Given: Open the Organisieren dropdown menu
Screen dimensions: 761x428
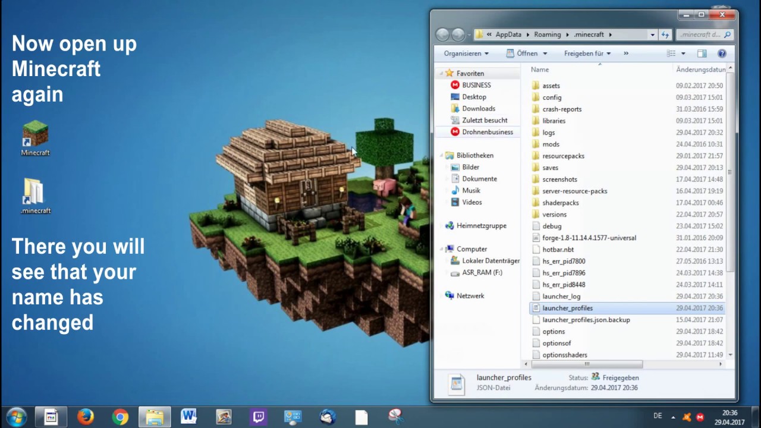Looking at the screenshot, I should tap(466, 53).
